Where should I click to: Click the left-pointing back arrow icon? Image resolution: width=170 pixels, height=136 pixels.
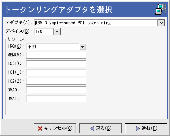pos(92,128)
